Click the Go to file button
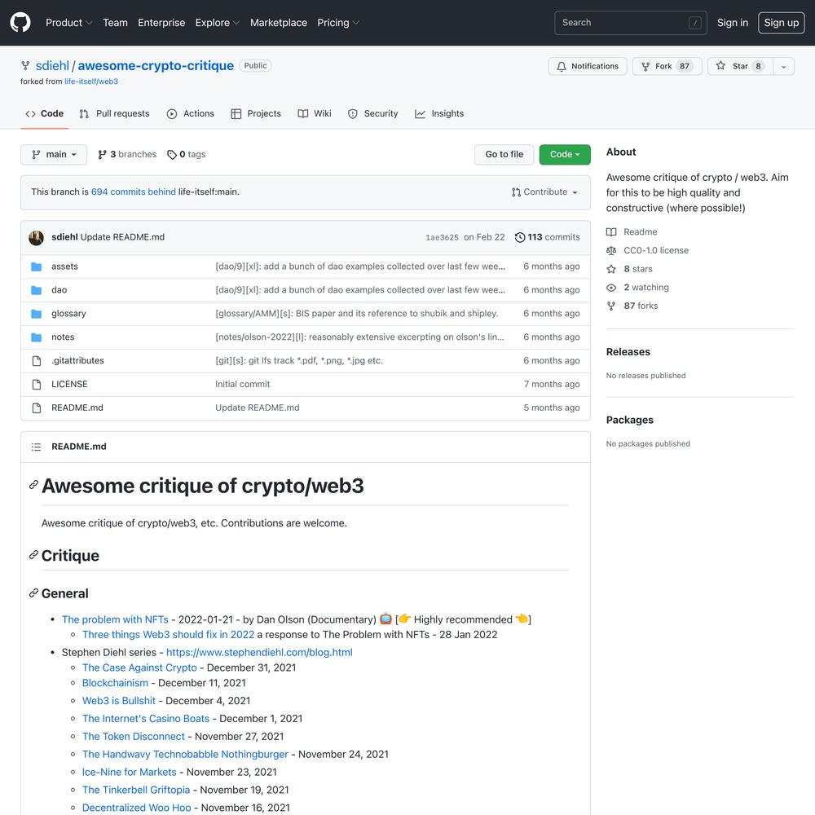The height and width of the screenshot is (815, 815). point(504,154)
